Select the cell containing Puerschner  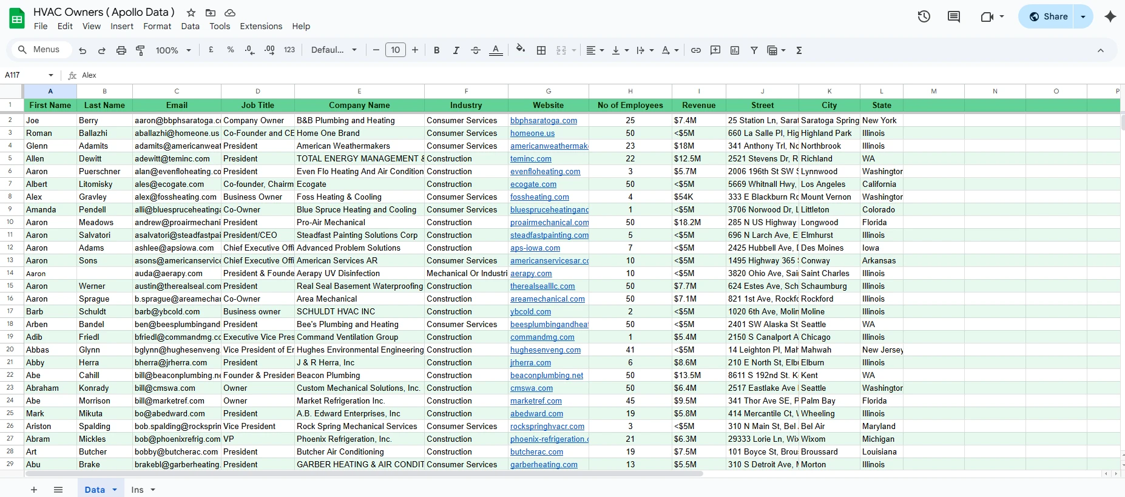point(104,172)
